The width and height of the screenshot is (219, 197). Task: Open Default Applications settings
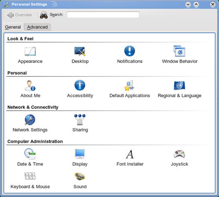pos(129,85)
